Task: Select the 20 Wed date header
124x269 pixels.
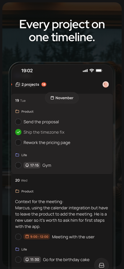Action: click(21, 180)
